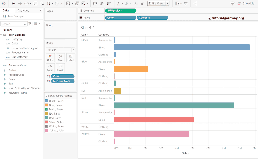This screenshot has height=159, width=258.
Task: Open the mark type dropdown showing Bar
Action: click(60, 50)
